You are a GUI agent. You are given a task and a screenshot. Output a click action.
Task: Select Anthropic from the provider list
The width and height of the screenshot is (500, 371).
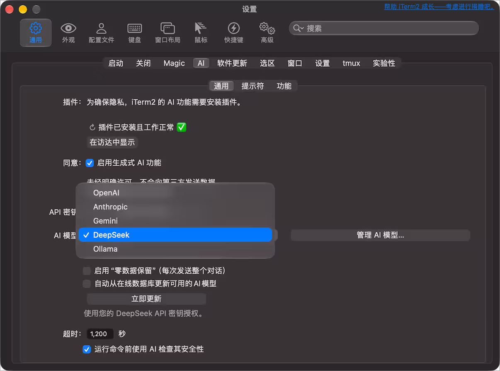coord(175,207)
